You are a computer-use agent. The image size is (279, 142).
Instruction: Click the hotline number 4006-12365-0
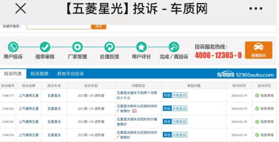[218, 55]
